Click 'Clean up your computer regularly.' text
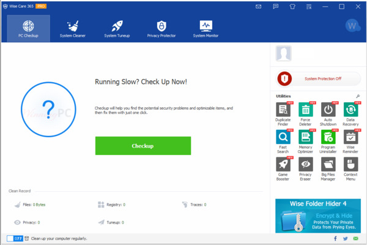The image size is (367, 245). pyautogui.click(x=59, y=238)
